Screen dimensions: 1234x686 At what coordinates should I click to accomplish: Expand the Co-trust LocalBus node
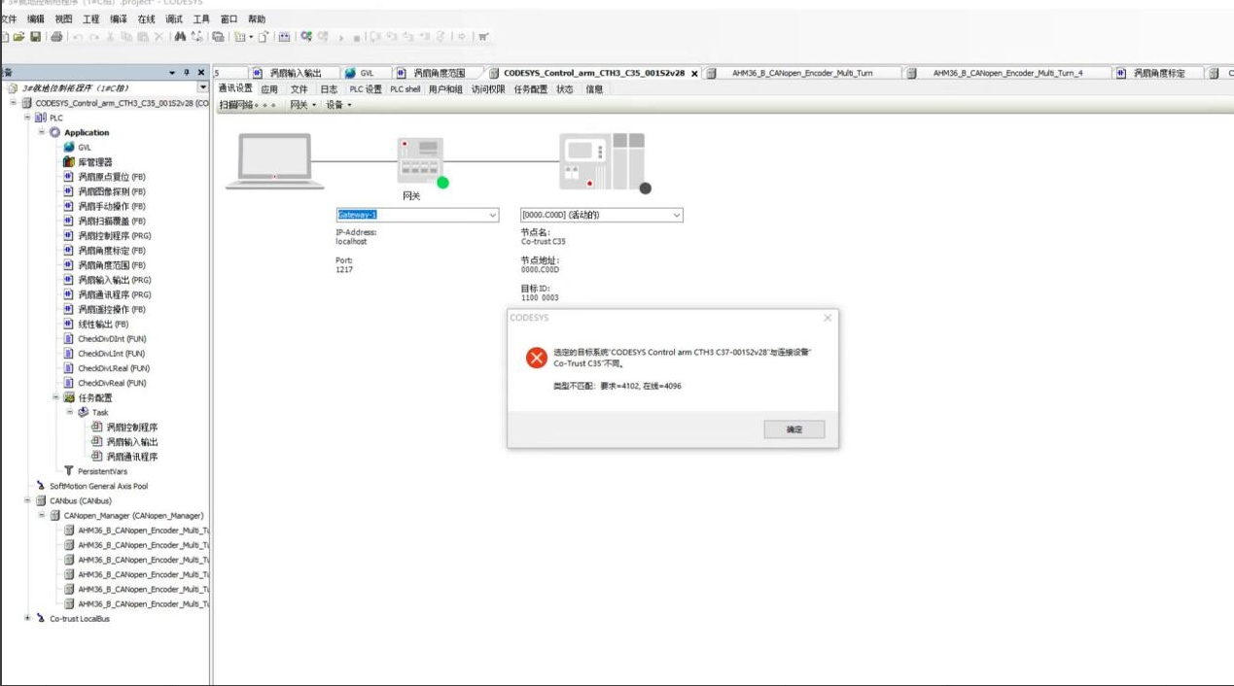pos(27,618)
